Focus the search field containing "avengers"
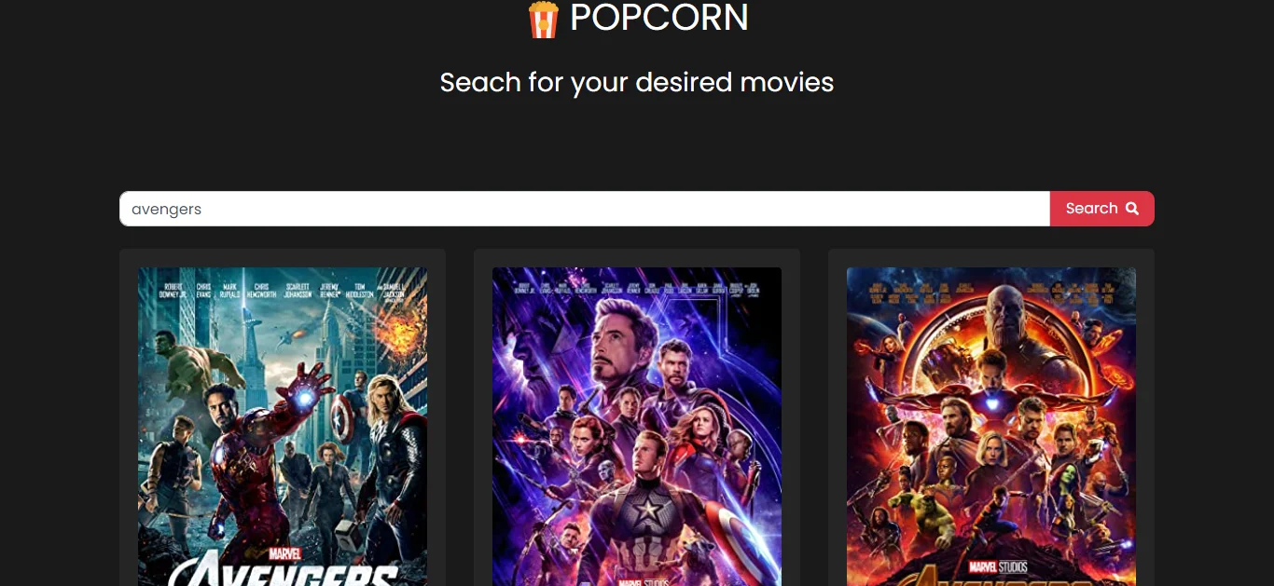This screenshot has width=1274, height=586. [585, 209]
